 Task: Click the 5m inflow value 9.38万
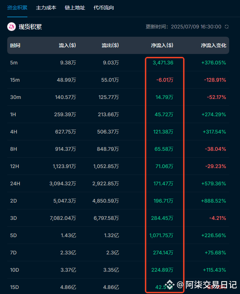pos(68,63)
